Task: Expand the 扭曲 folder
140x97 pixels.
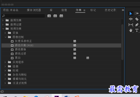Action: tap(5, 66)
